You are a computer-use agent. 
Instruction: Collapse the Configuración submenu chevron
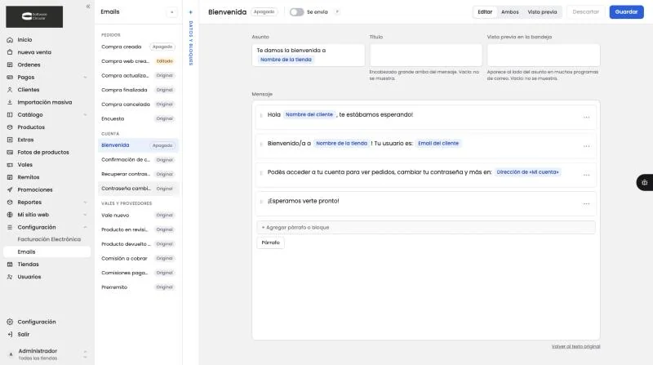[x=85, y=227]
